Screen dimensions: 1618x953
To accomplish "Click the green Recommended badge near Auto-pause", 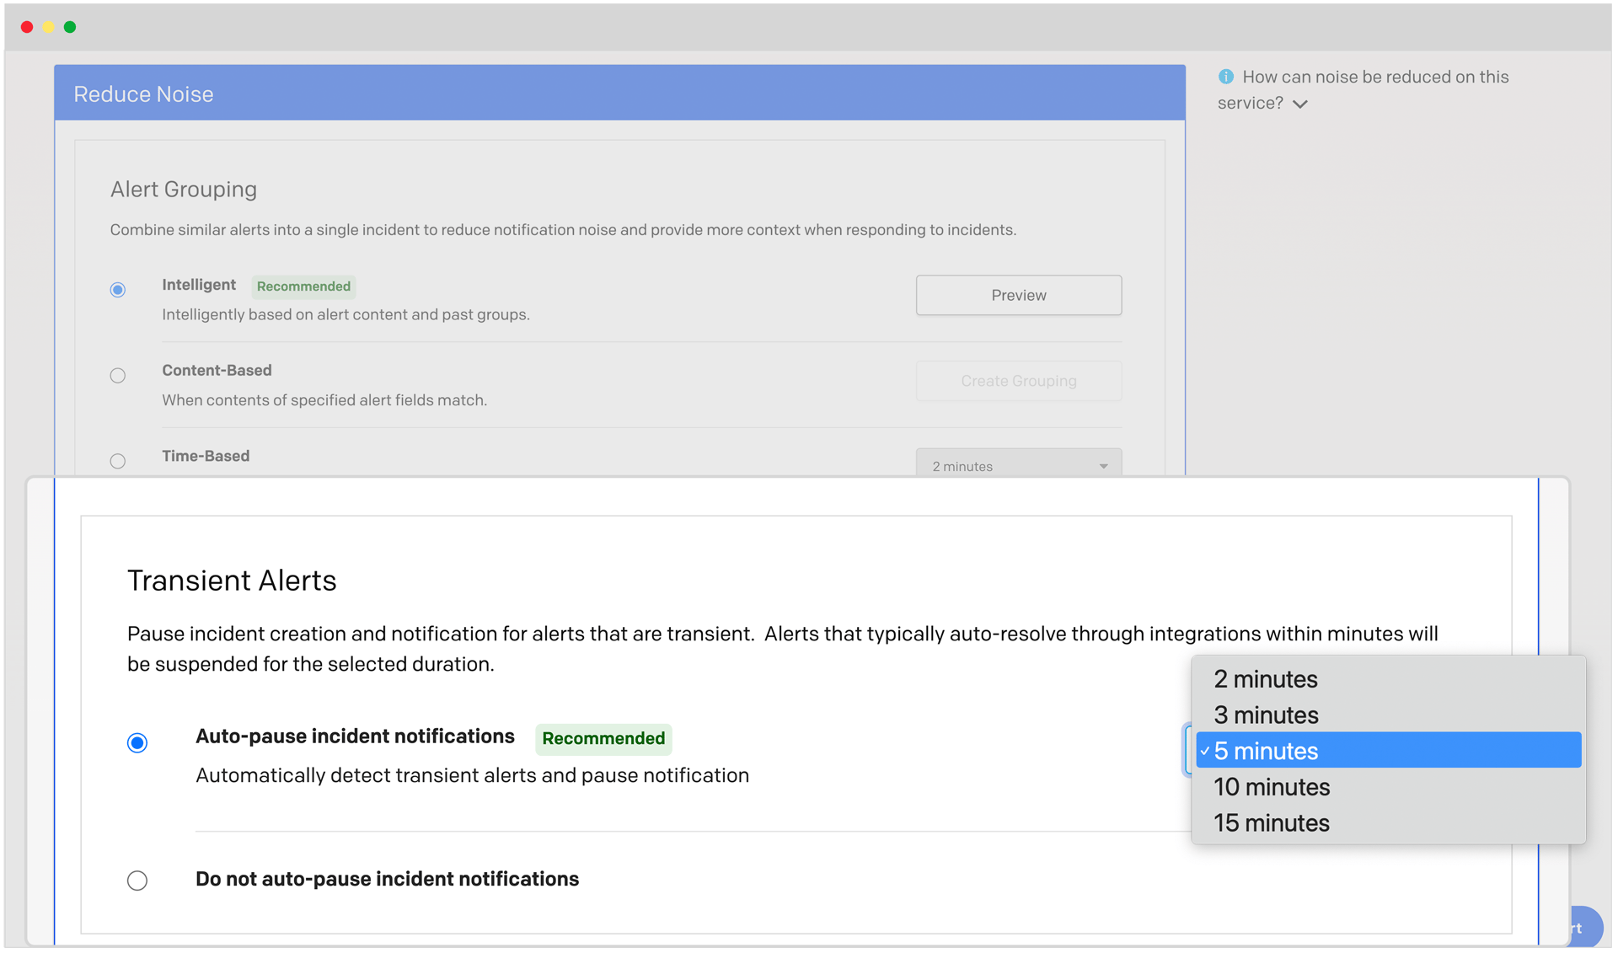I will point(603,739).
